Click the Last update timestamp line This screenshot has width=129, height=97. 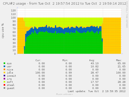pyautogui.click(x=97, y=91)
